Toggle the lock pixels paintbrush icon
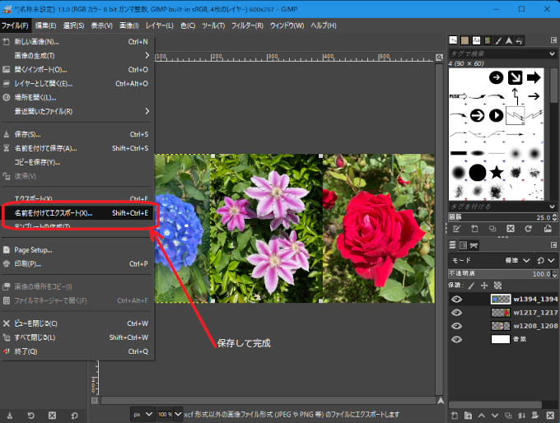This screenshot has width=560, height=423. 471,286
